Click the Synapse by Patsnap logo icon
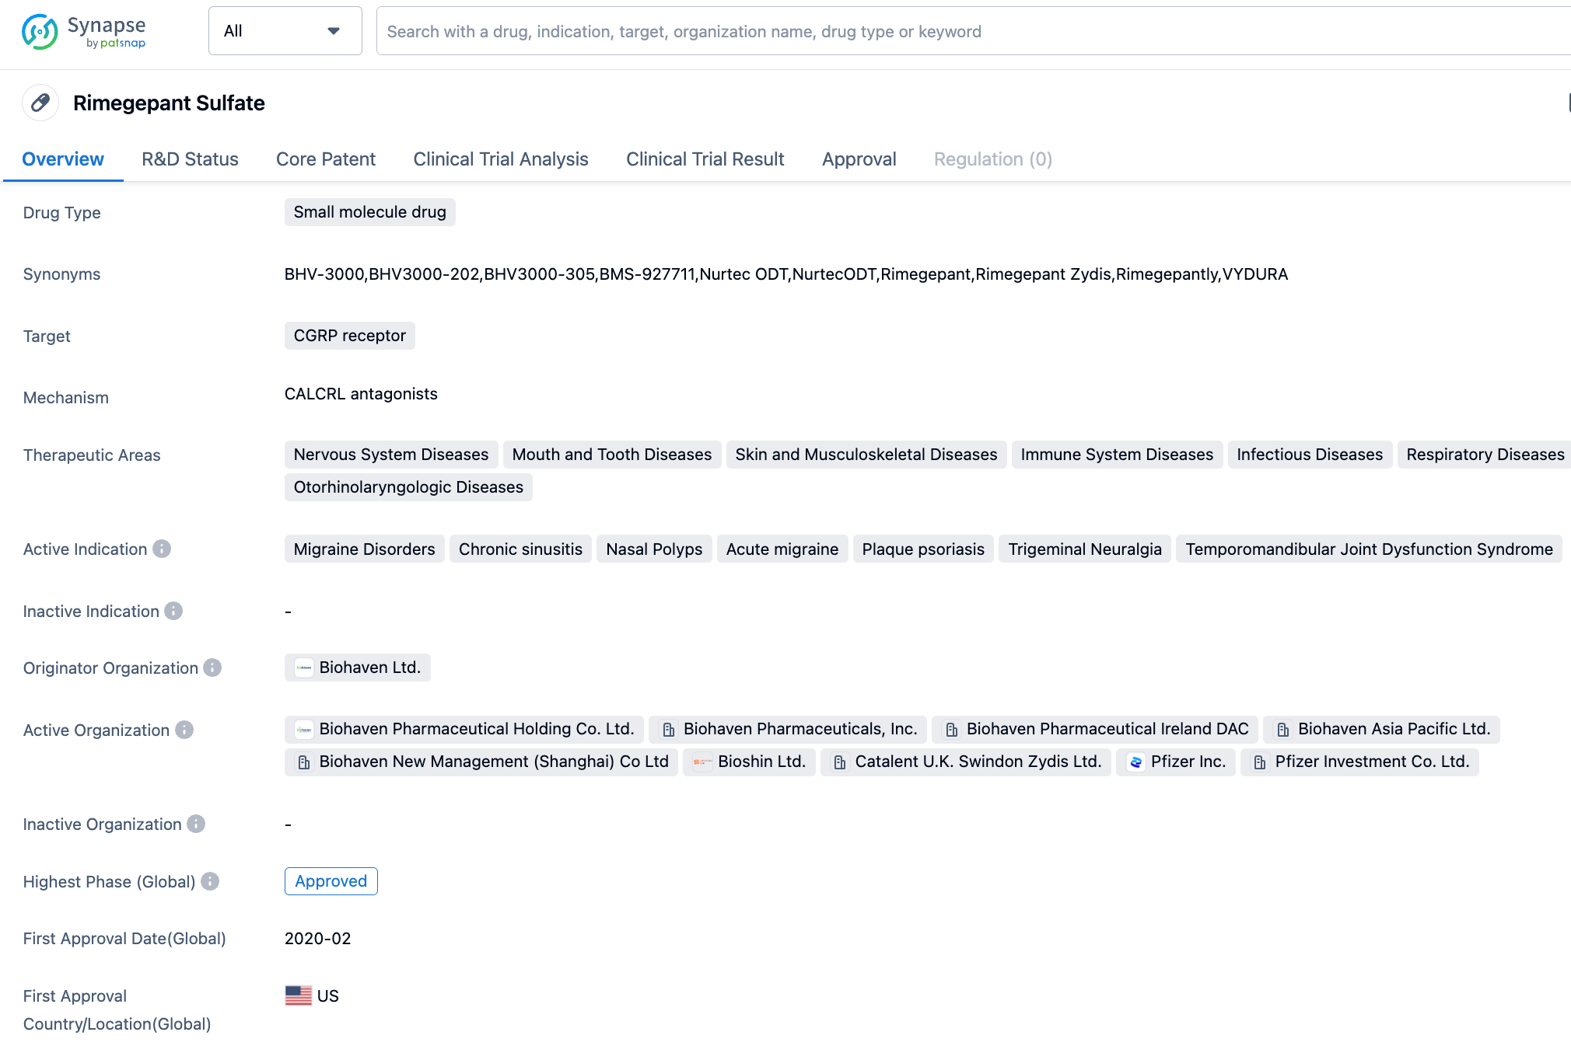This screenshot has height=1046, width=1571. click(x=41, y=32)
